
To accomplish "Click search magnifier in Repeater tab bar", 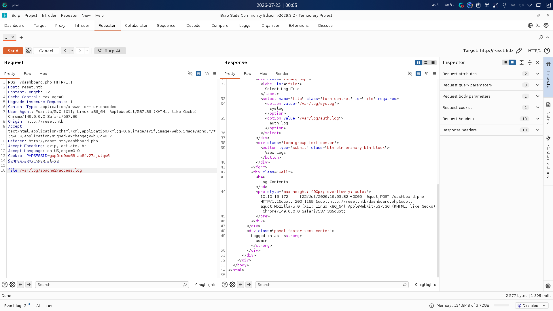I will 541,37.
